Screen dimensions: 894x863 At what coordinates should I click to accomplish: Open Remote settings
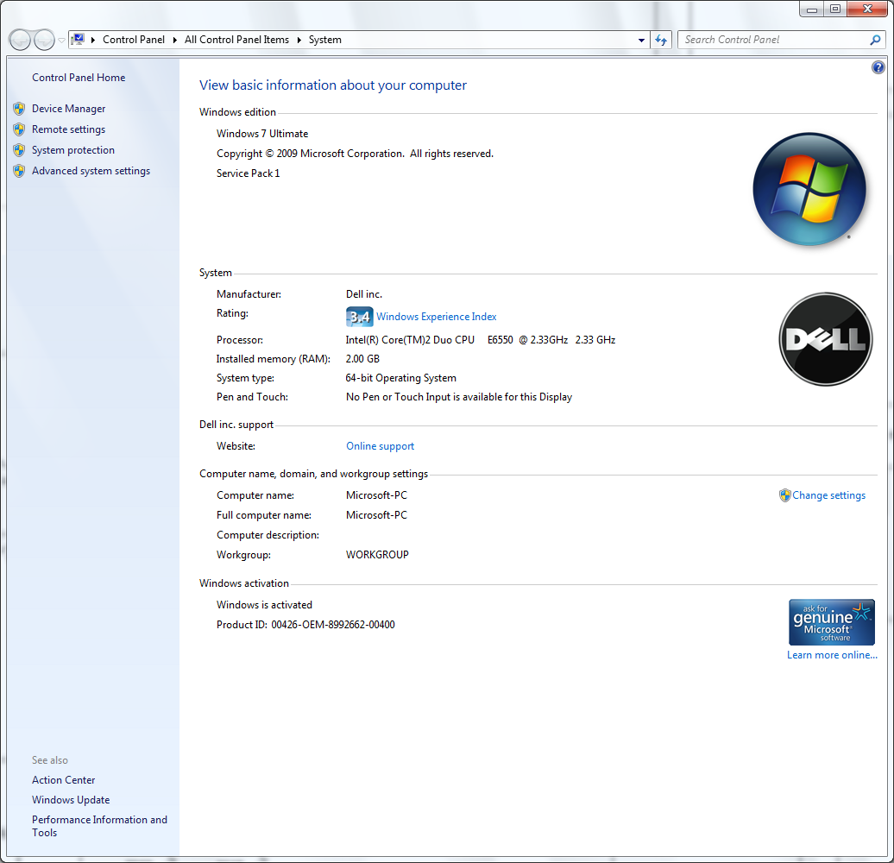tap(68, 129)
